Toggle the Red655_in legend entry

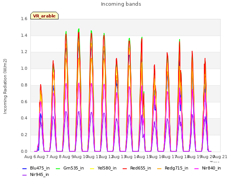[137, 168]
